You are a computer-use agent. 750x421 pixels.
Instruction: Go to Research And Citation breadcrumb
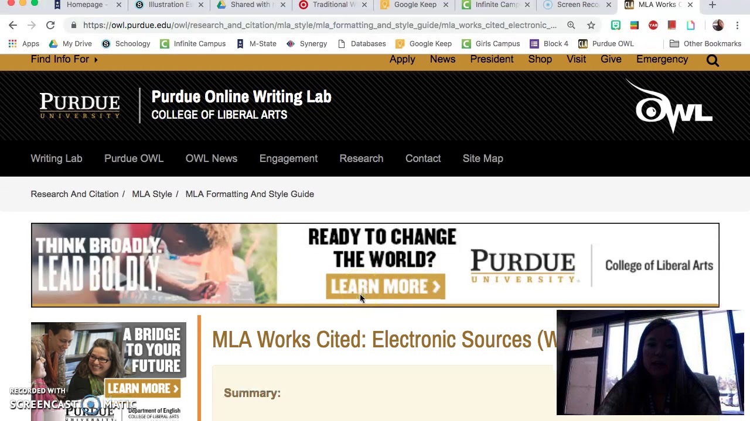click(74, 194)
